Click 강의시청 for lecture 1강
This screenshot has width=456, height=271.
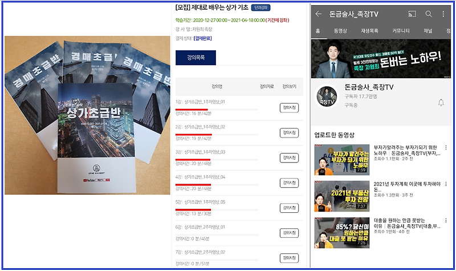click(x=289, y=108)
